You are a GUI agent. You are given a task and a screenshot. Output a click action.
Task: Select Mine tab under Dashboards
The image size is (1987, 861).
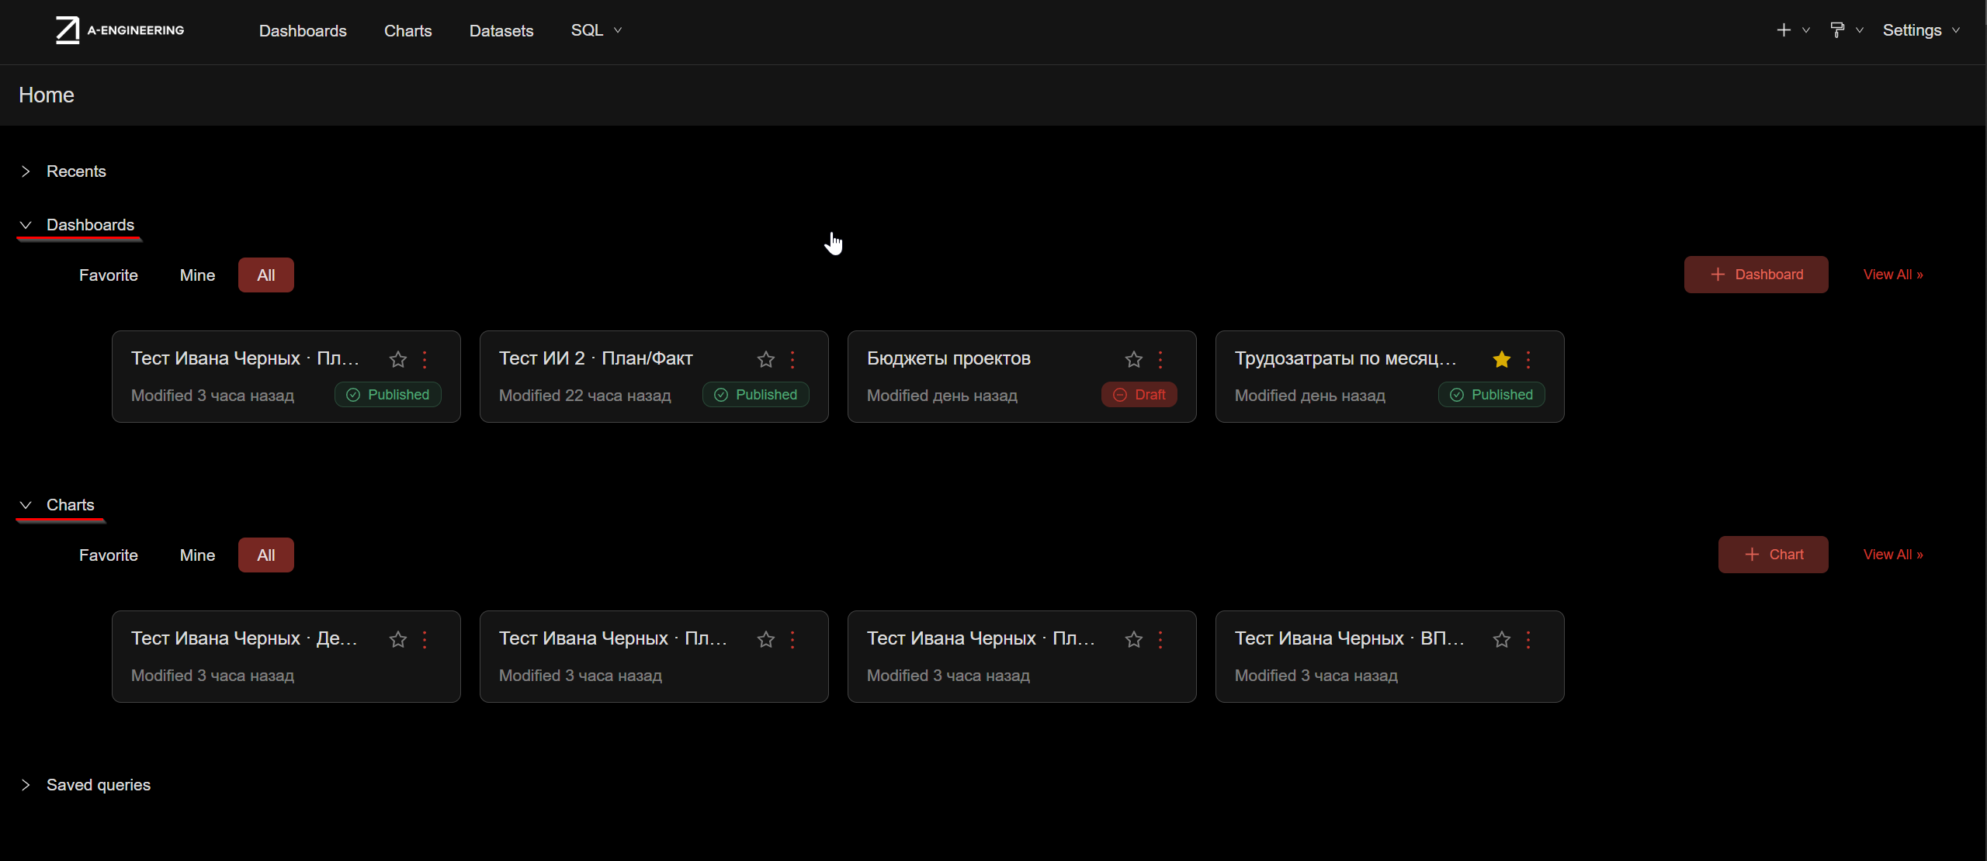click(x=197, y=275)
